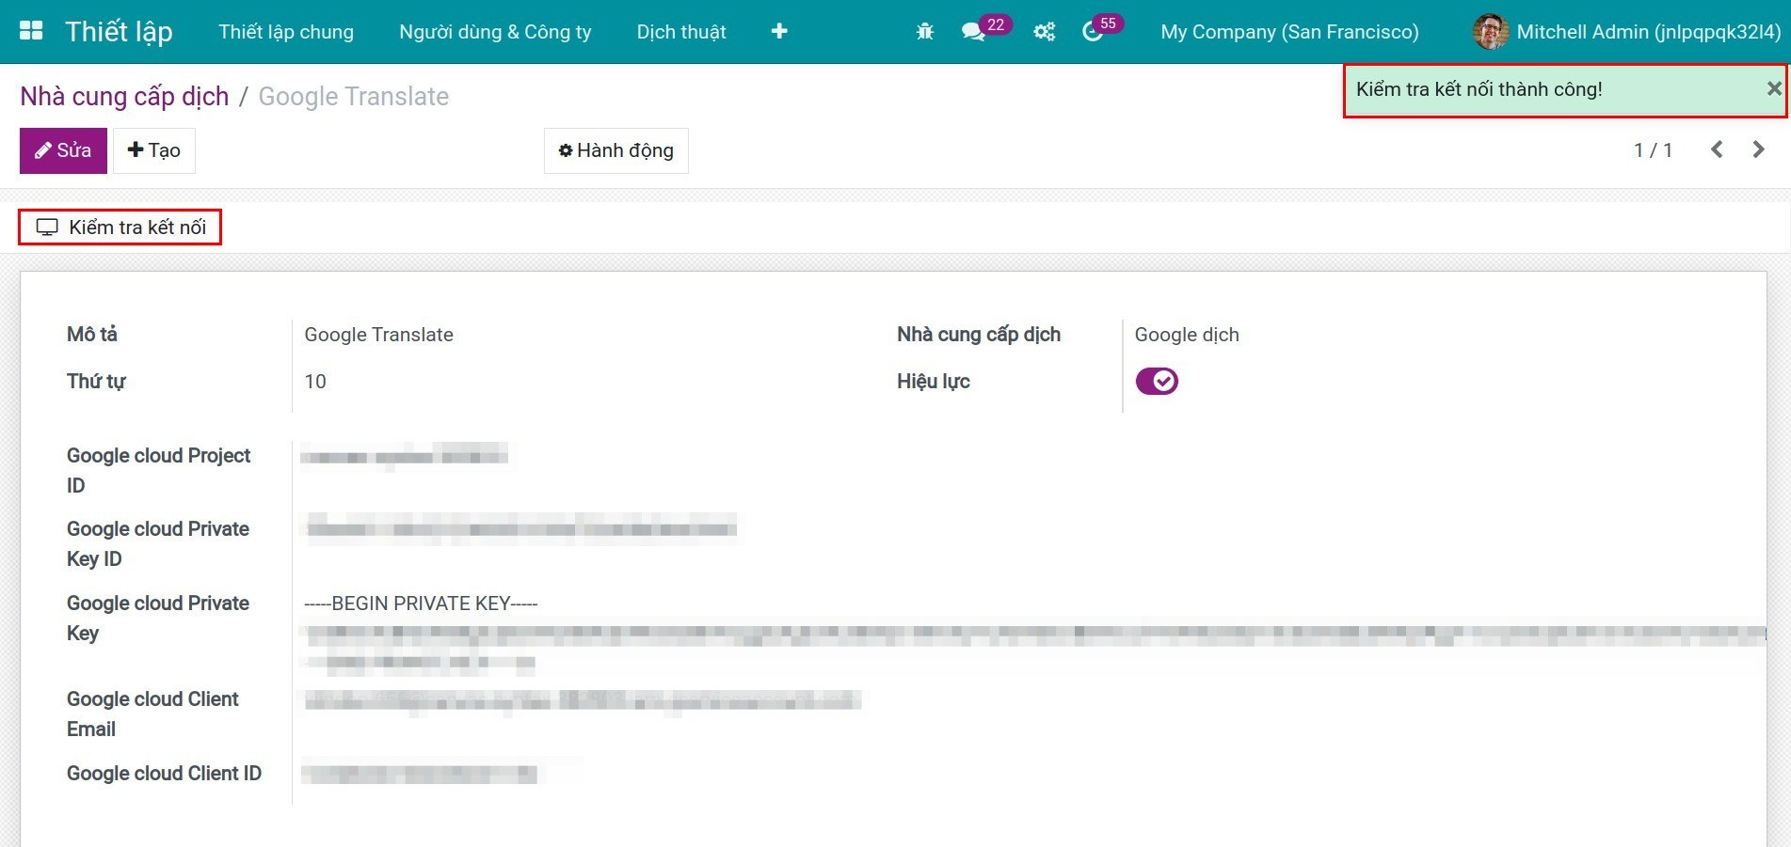
Task: Click Nhà cung cấp dịch breadcrumb link
Action: pos(123,95)
